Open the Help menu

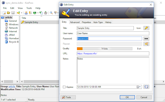point(38,8)
